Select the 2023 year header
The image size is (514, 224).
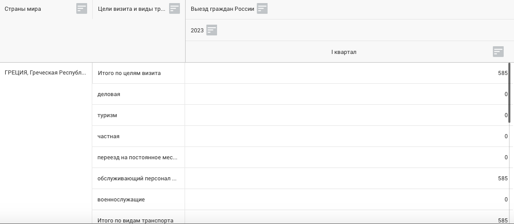(197, 30)
